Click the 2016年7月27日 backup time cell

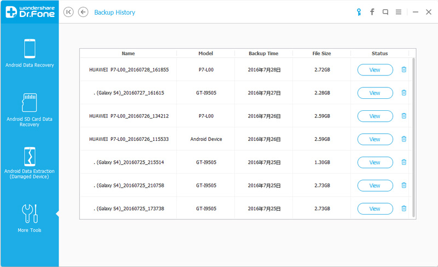click(x=264, y=93)
